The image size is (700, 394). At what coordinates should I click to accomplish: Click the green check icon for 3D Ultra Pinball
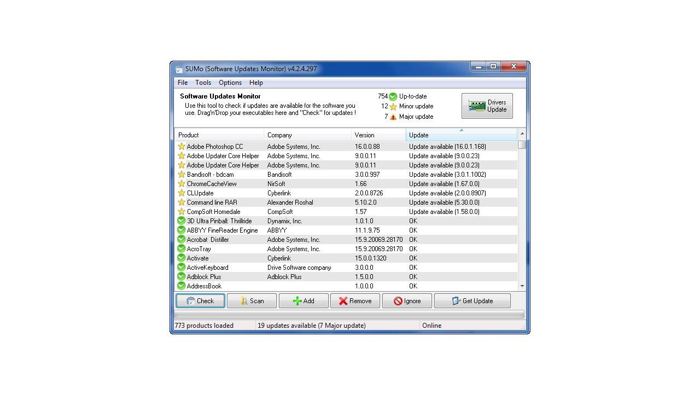pyautogui.click(x=181, y=221)
